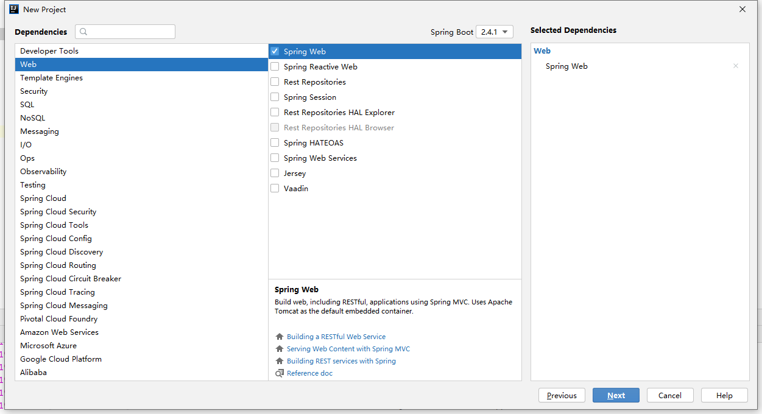The height and width of the screenshot is (414, 762).
Task: Click the Reference doc icon
Action: tap(280, 373)
